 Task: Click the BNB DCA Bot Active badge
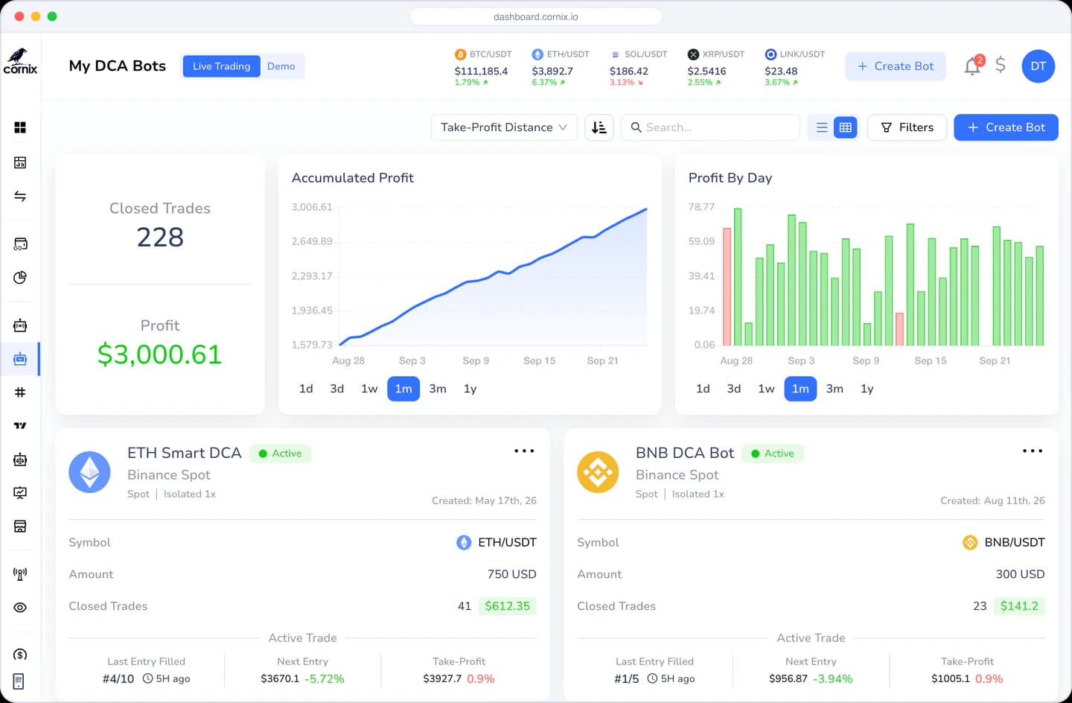(773, 454)
